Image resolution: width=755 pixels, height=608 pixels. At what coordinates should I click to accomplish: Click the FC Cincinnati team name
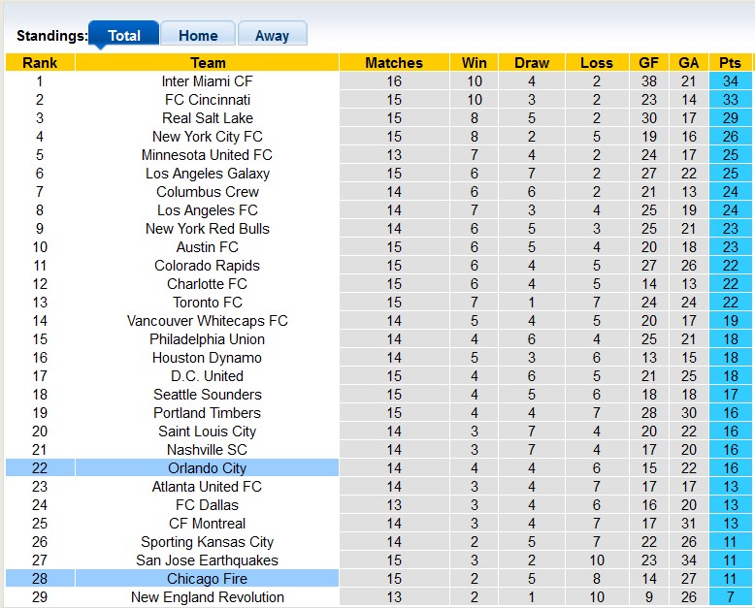(207, 100)
